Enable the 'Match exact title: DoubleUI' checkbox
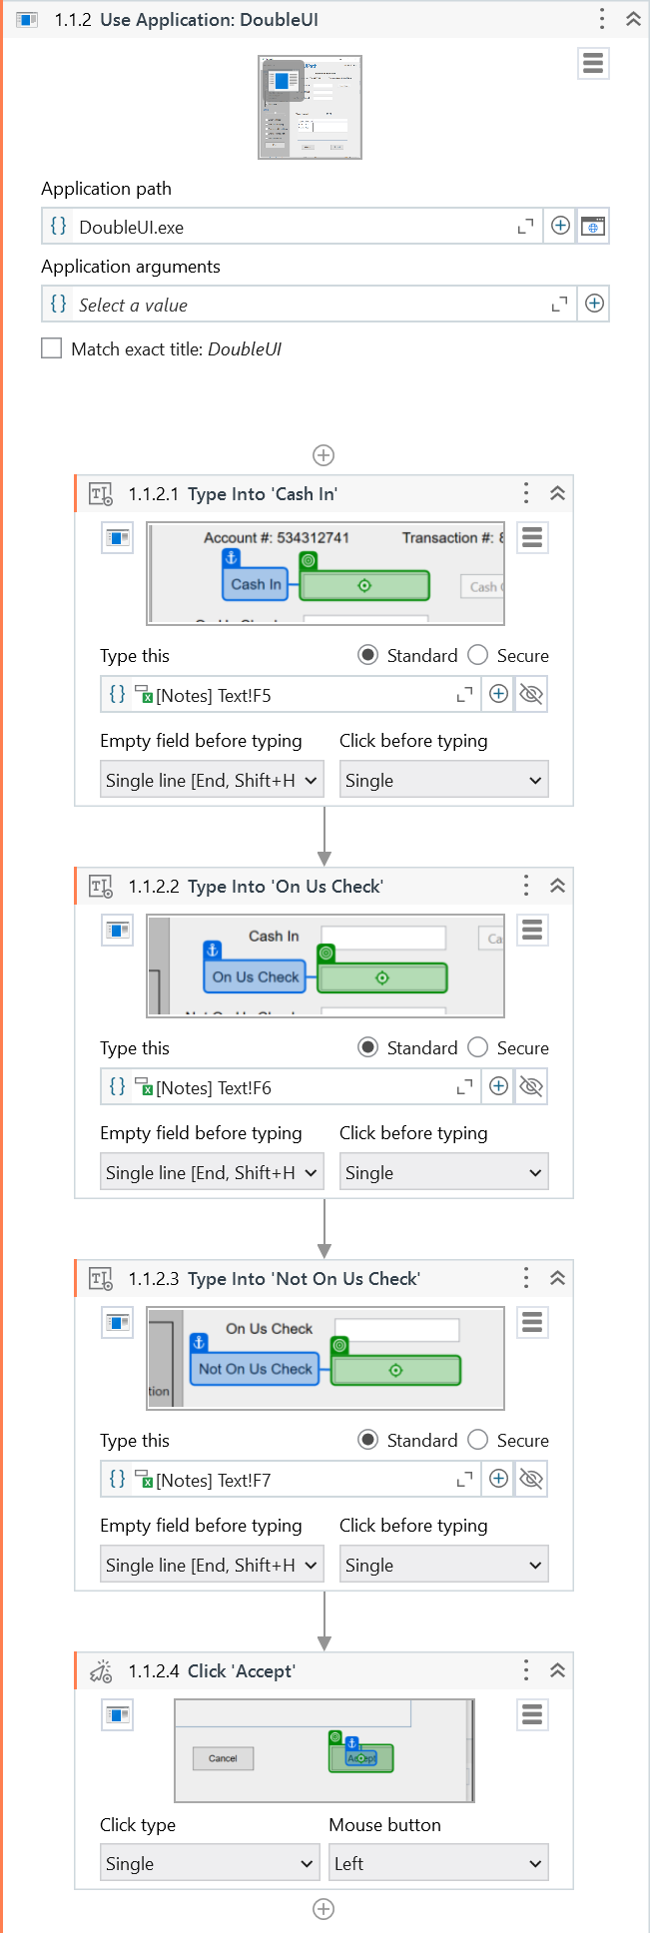The height and width of the screenshot is (1933, 650). tap(51, 348)
